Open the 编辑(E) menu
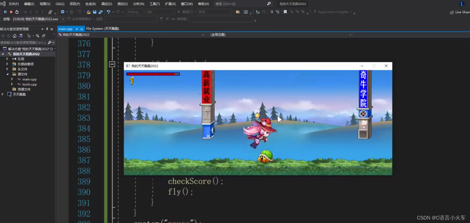 coord(29,4)
